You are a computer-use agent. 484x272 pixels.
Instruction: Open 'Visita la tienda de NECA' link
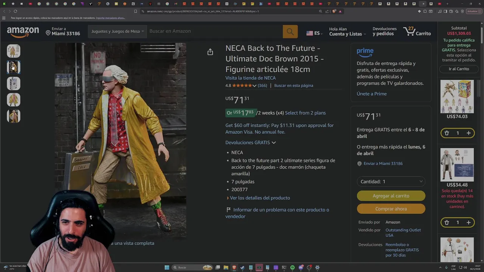[250, 78]
